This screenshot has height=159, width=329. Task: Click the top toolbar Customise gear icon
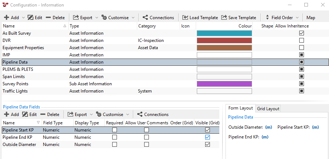[104, 18]
